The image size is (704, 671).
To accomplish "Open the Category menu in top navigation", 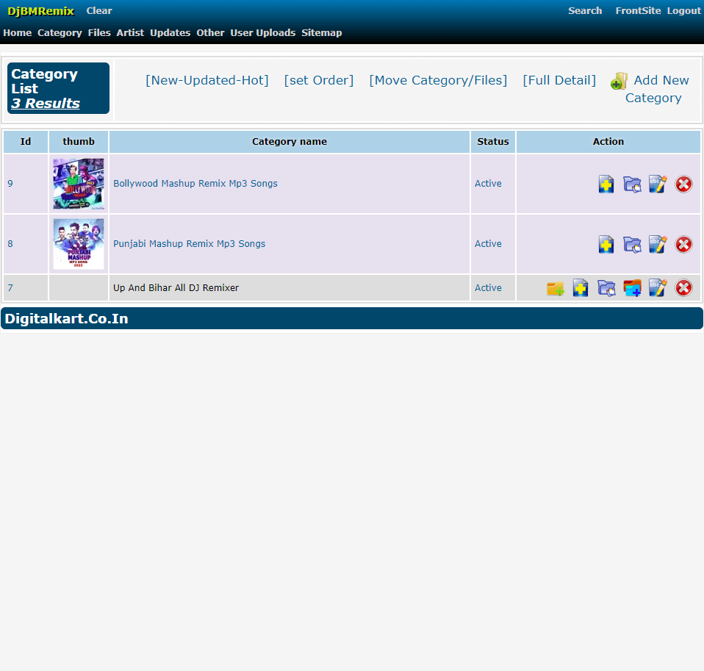I will click(60, 33).
